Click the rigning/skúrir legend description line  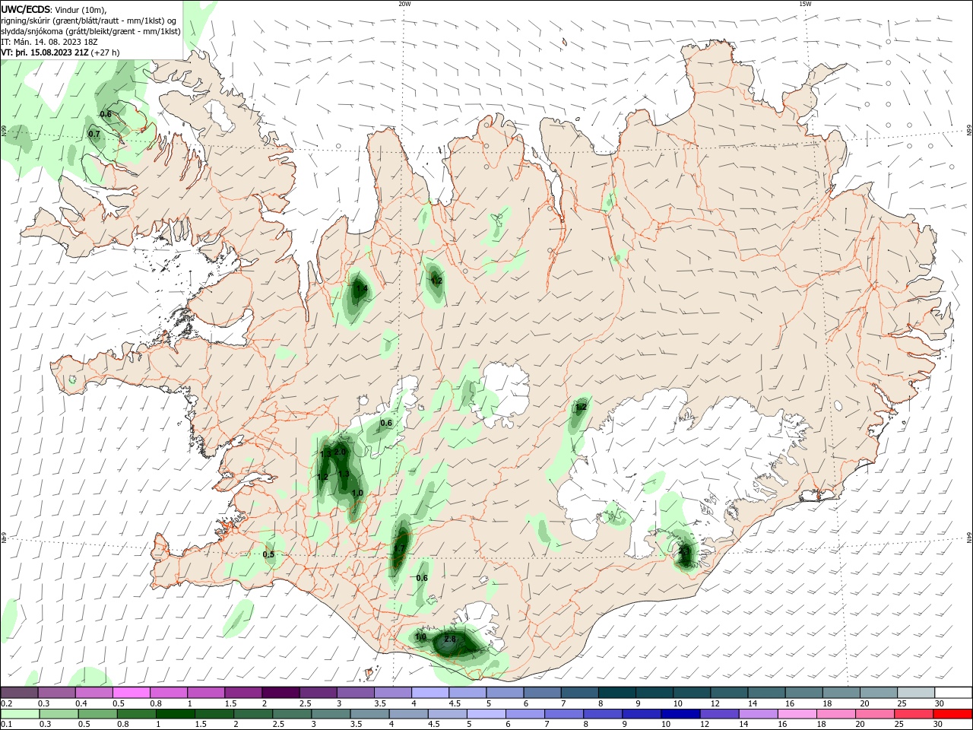(x=88, y=21)
